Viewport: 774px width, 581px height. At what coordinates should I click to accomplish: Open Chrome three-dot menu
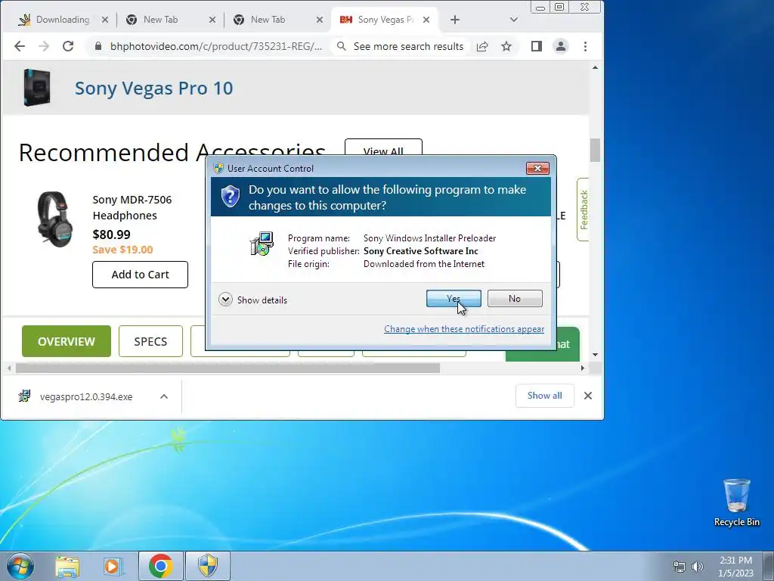click(x=586, y=46)
